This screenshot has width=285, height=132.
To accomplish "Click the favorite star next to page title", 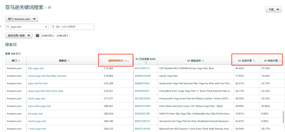I will point(49,8).
